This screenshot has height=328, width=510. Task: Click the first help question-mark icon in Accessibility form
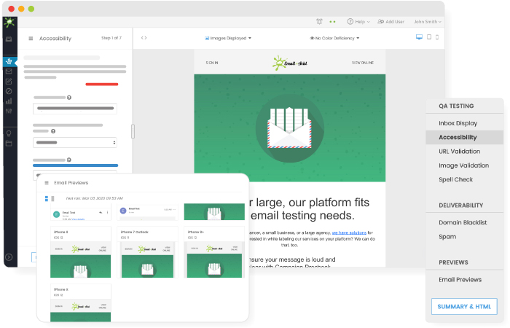click(69, 98)
